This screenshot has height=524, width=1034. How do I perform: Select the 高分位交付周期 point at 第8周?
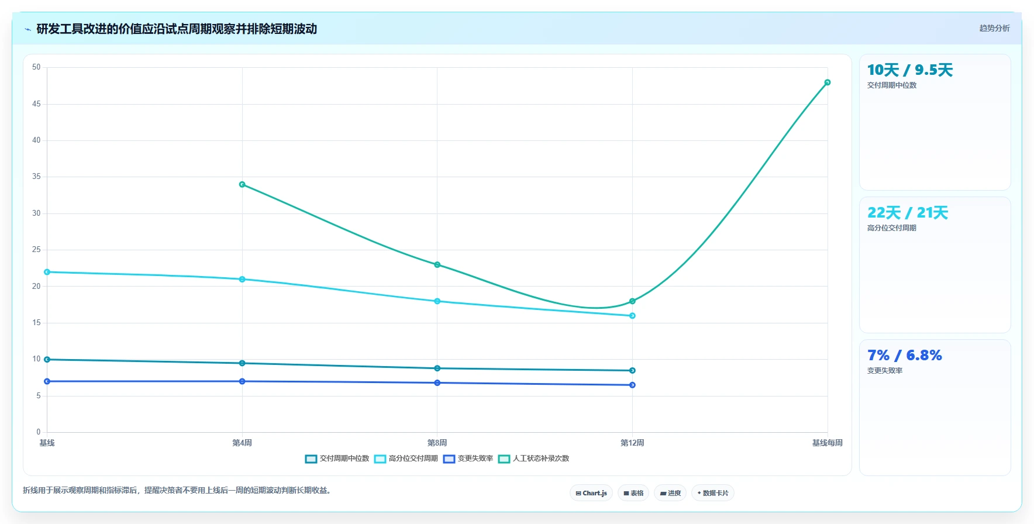click(x=437, y=301)
